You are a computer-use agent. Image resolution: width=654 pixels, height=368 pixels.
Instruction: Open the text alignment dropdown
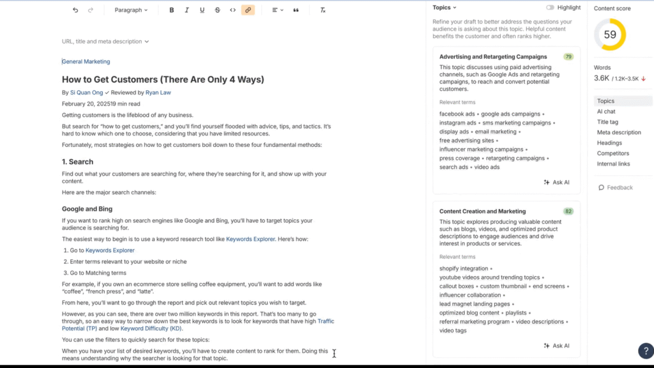(x=277, y=10)
